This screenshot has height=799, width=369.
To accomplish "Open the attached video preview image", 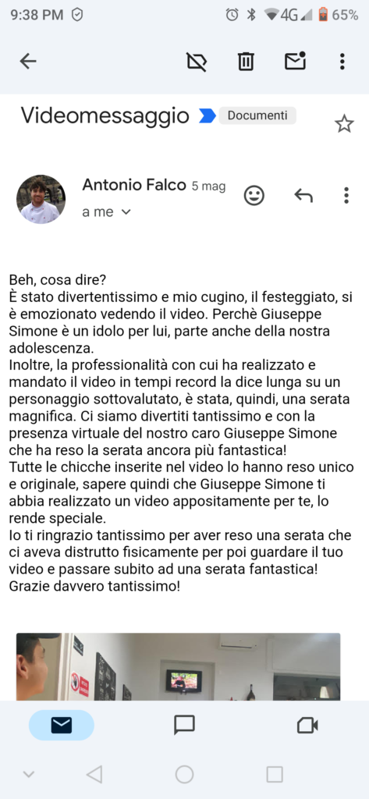I will [179, 666].
